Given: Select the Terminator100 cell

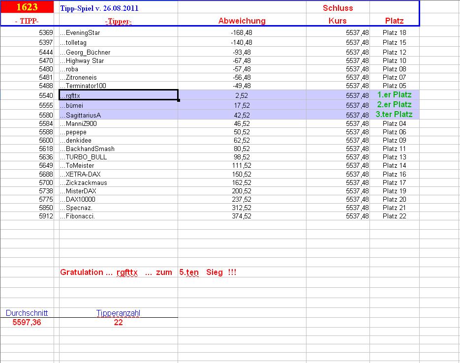Looking at the screenshot, I should (119, 86).
